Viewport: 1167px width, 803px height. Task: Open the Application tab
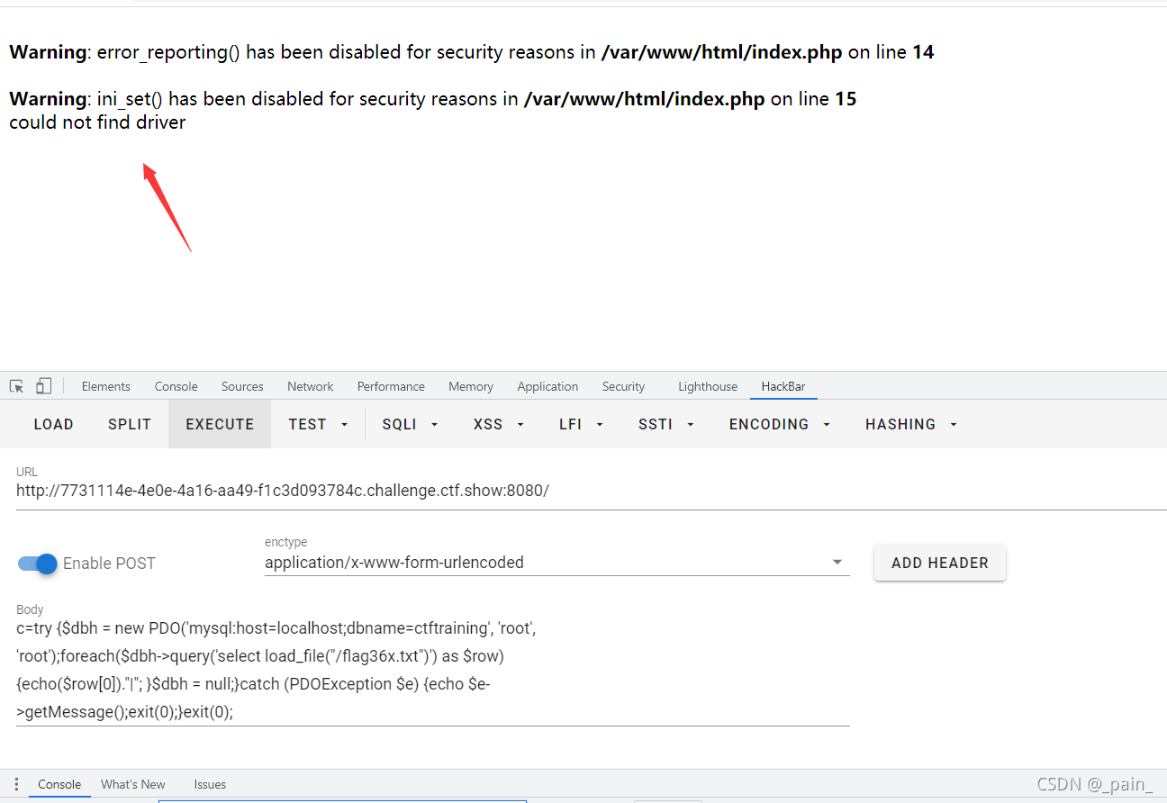click(x=547, y=386)
